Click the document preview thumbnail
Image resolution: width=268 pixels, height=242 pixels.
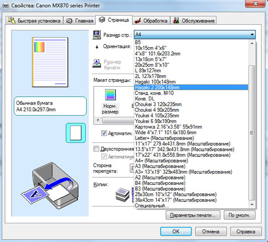tap(50, 62)
